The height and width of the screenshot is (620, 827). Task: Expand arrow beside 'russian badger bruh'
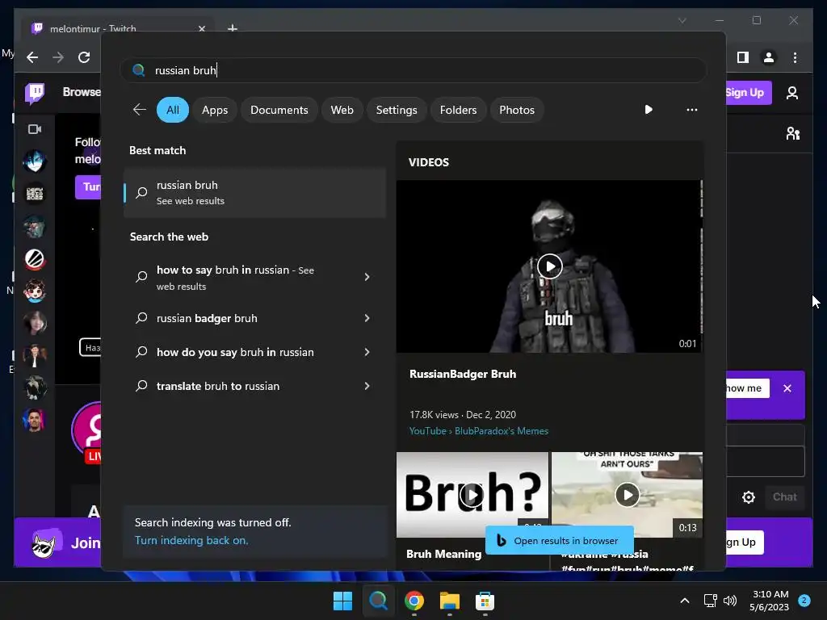tap(367, 318)
